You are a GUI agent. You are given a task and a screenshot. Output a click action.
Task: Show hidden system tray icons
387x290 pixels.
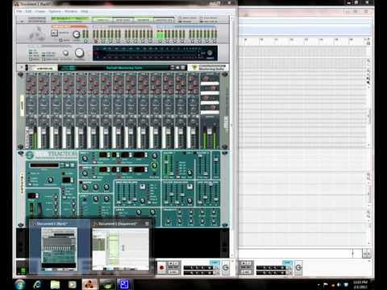coord(318,284)
